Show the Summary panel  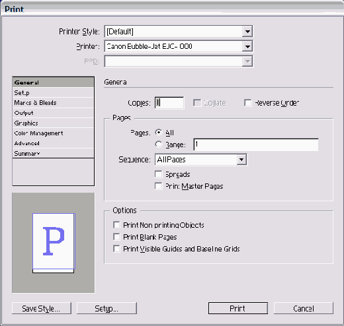[54, 153]
